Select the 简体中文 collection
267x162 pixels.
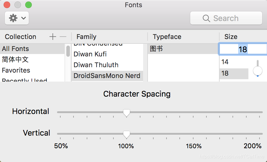pos(15,59)
